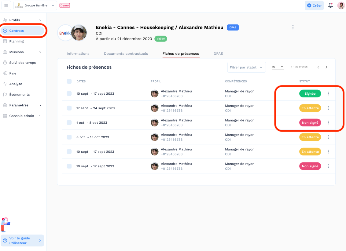
Task: Open Contrats in the sidebar
Action: pyautogui.click(x=23, y=31)
